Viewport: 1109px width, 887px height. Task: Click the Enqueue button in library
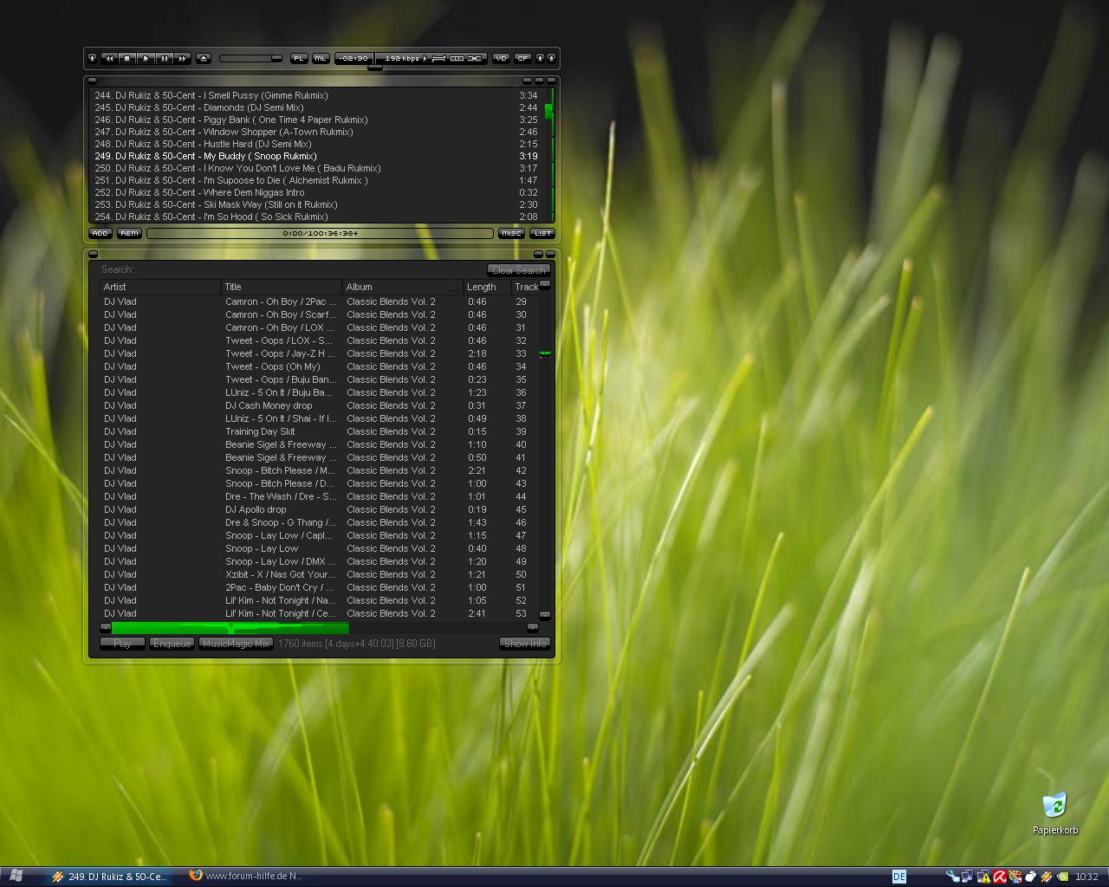click(x=172, y=644)
